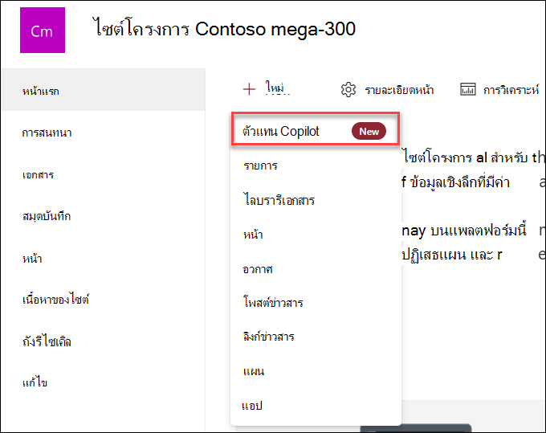Choose แอป in the new menu
546x433 pixels.
pos(316,406)
